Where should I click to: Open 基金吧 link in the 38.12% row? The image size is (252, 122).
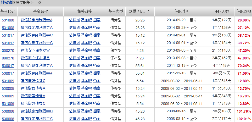pos(86,35)
